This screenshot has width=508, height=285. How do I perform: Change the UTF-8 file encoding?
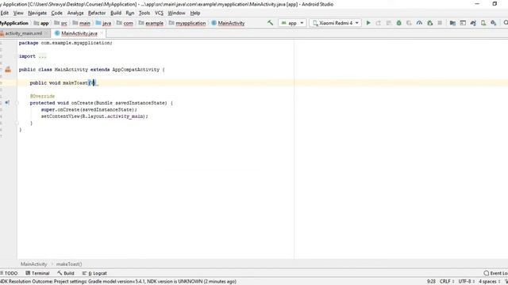(x=466, y=282)
